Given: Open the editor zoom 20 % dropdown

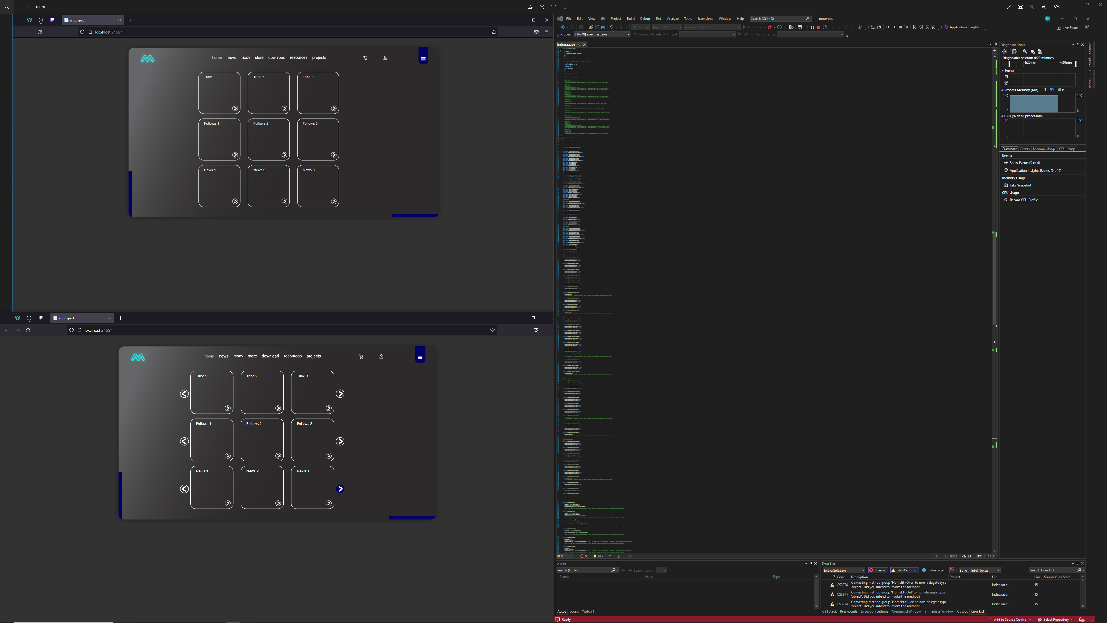Looking at the screenshot, I should [x=564, y=556].
